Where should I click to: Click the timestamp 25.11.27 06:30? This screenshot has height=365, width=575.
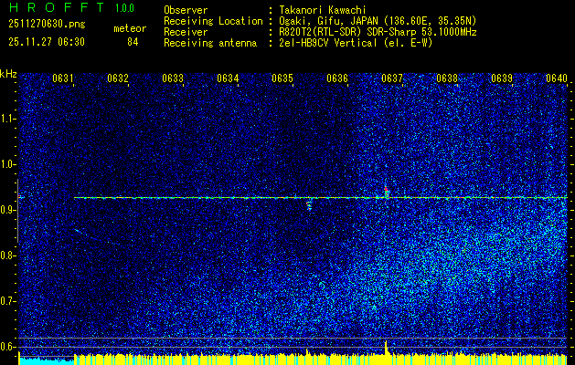[x=47, y=42]
